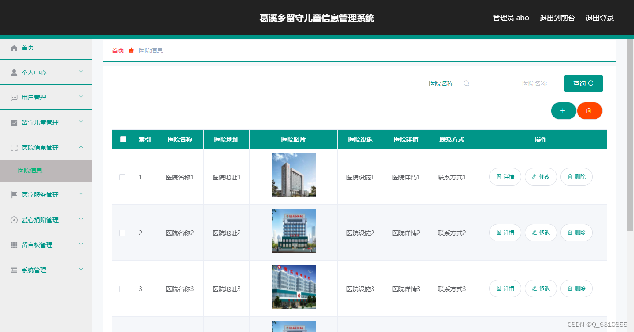The width and height of the screenshot is (634, 332).
Task: Click 删除 for 医院名称2
Action: [576, 233]
